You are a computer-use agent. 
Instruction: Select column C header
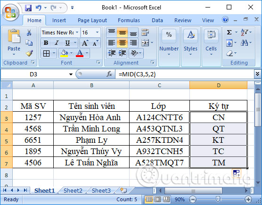tap(159, 85)
